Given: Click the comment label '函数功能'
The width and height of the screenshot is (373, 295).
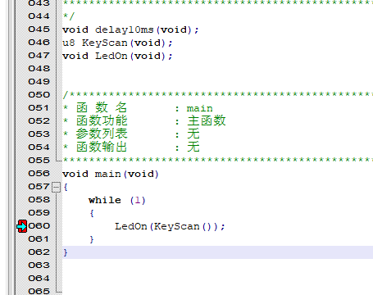Looking at the screenshot, I should click(102, 120).
